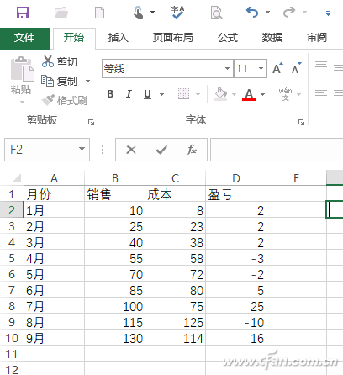Click the Open folder icon
The image size is (343, 375).
tap(61, 13)
